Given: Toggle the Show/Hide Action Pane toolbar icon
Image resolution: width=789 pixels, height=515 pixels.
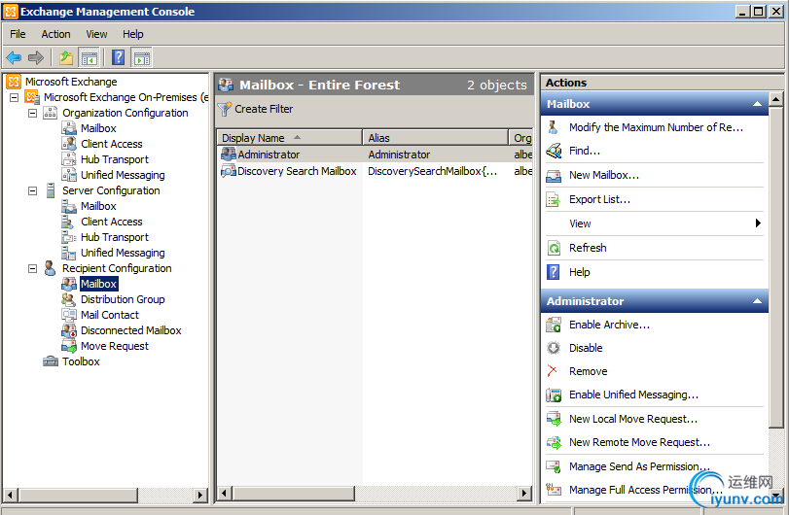Looking at the screenshot, I should click(142, 57).
